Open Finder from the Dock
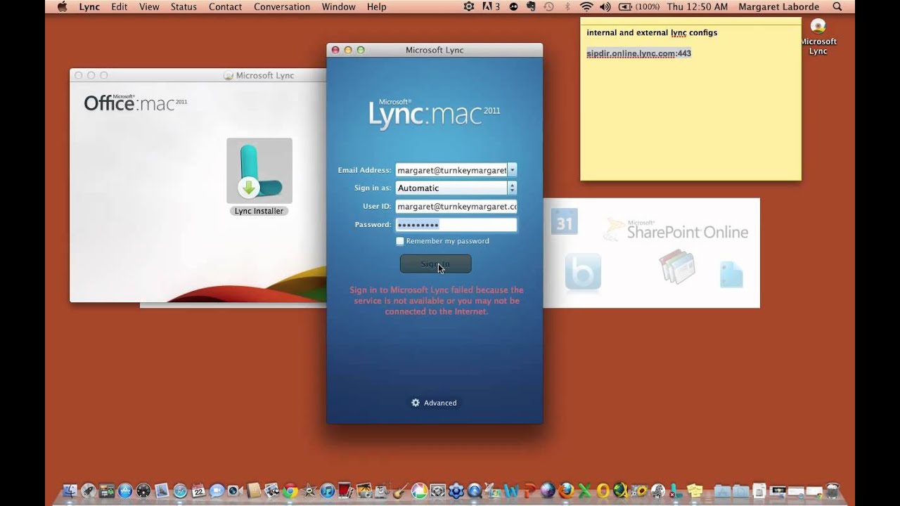The width and height of the screenshot is (900, 506). (x=70, y=491)
